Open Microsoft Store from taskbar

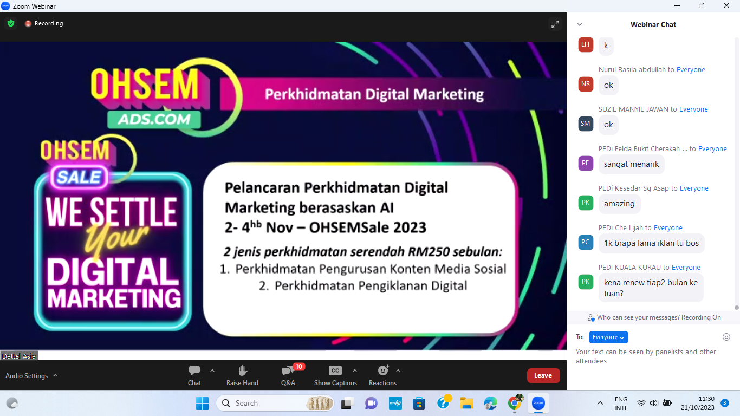[418, 403]
